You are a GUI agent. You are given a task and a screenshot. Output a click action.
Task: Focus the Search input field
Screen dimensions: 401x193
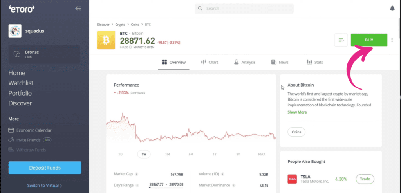[x=244, y=9]
